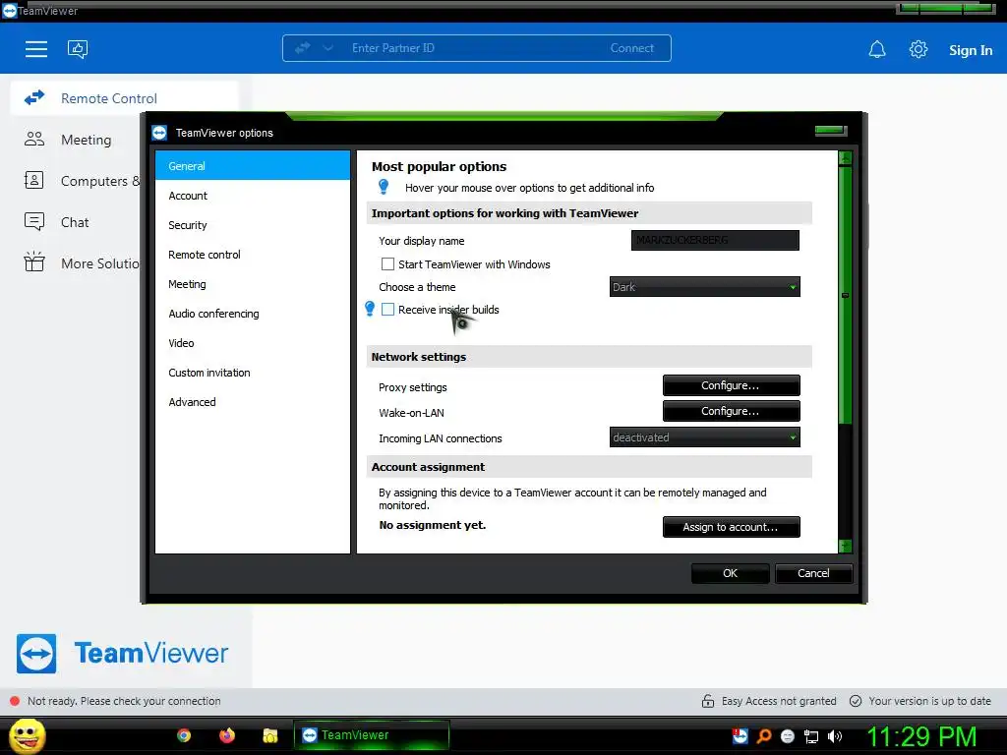Click the TeamViewer logo at bottom left
1007x755 pixels.
(122, 654)
